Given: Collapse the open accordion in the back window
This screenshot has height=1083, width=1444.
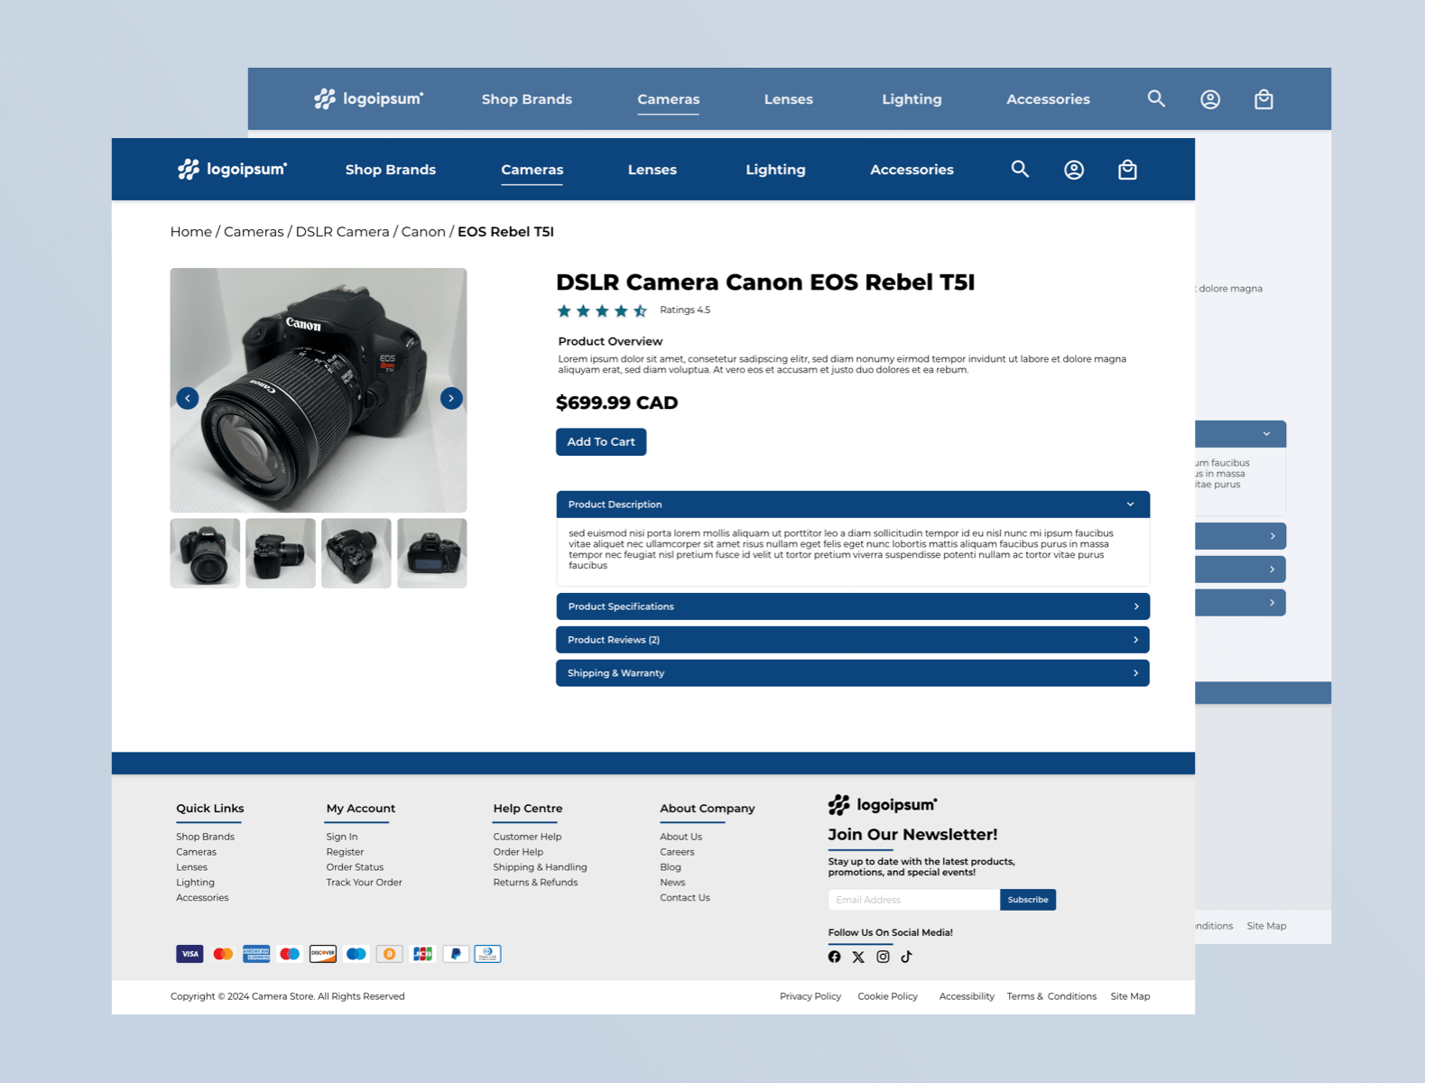Looking at the screenshot, I should [1241, 434].
